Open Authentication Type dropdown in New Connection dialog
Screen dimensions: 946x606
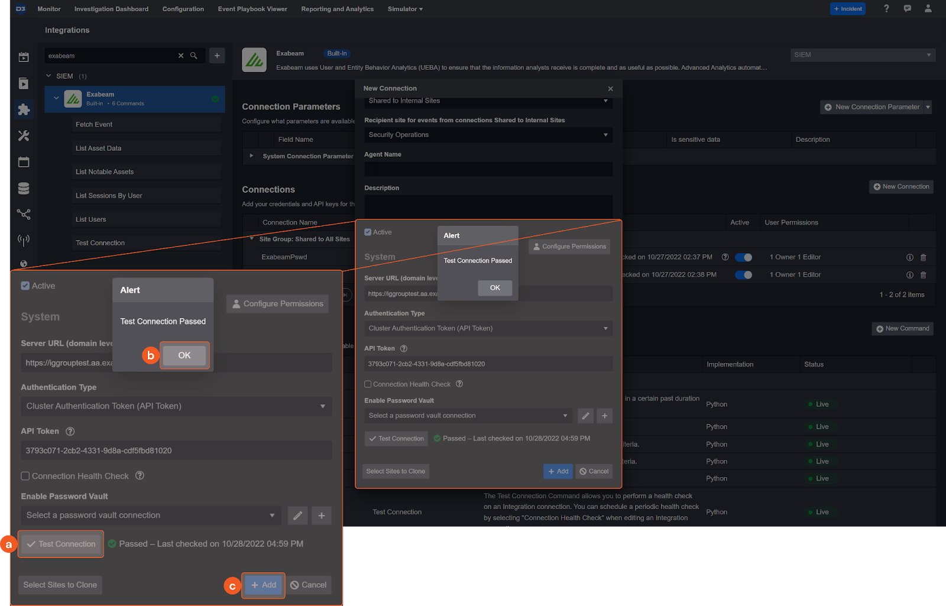488,329
